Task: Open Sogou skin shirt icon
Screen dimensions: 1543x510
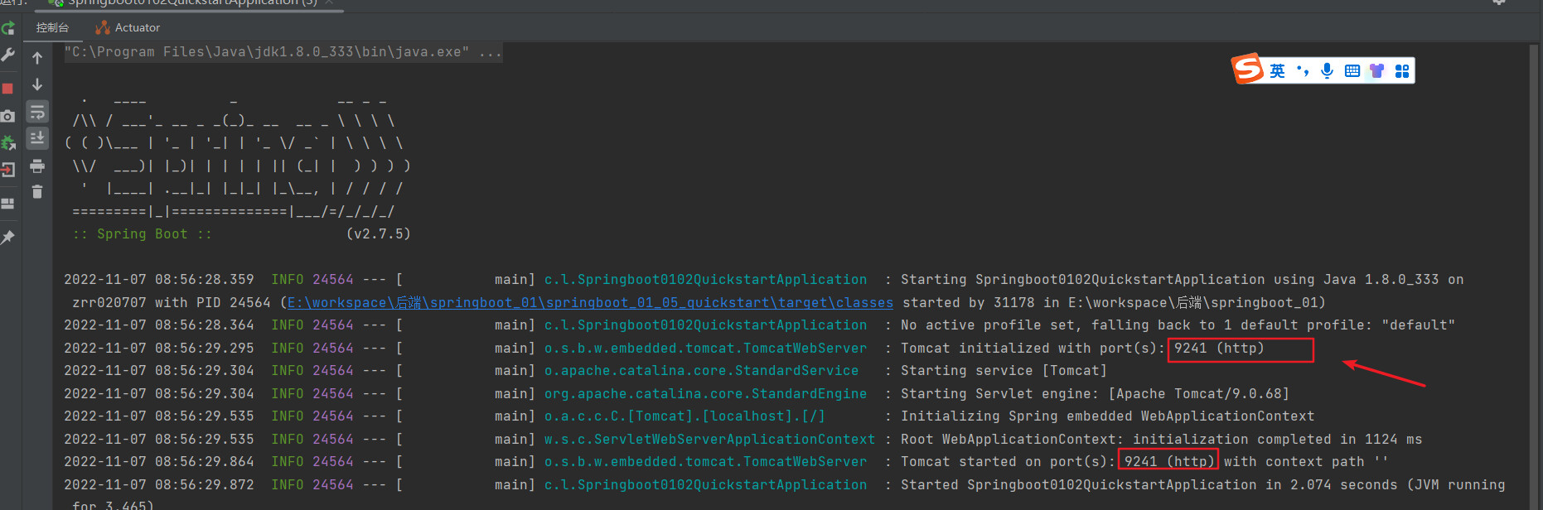Action: coord(1376,71)
